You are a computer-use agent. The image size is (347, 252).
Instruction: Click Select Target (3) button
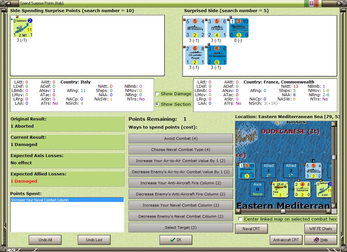coord(181,227)
